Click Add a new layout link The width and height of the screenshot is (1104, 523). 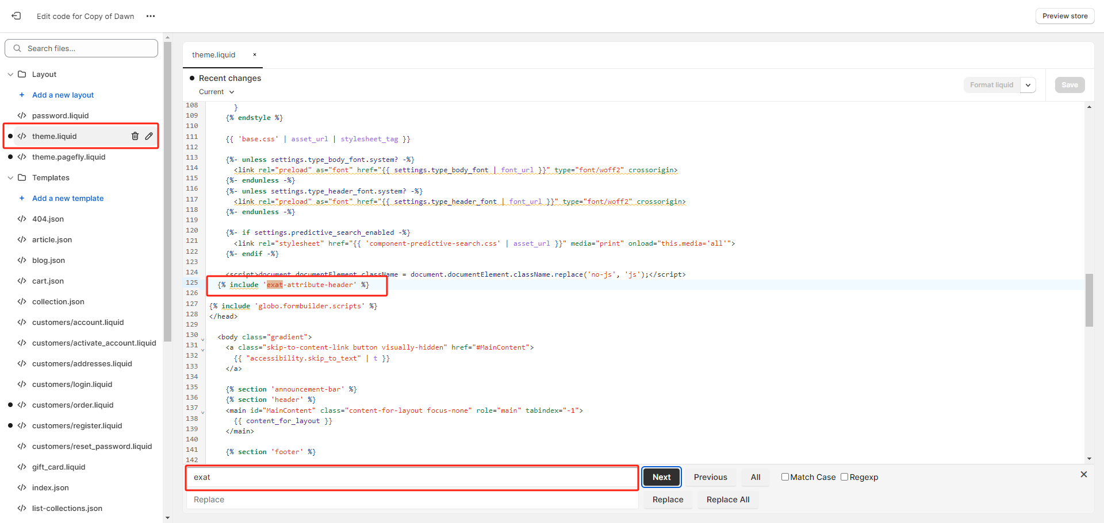click(x=63, y=95)
